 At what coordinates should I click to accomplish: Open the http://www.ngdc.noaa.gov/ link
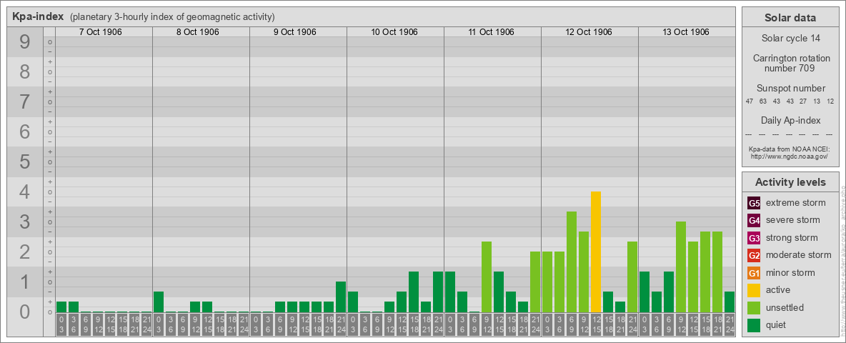[788, 156]
